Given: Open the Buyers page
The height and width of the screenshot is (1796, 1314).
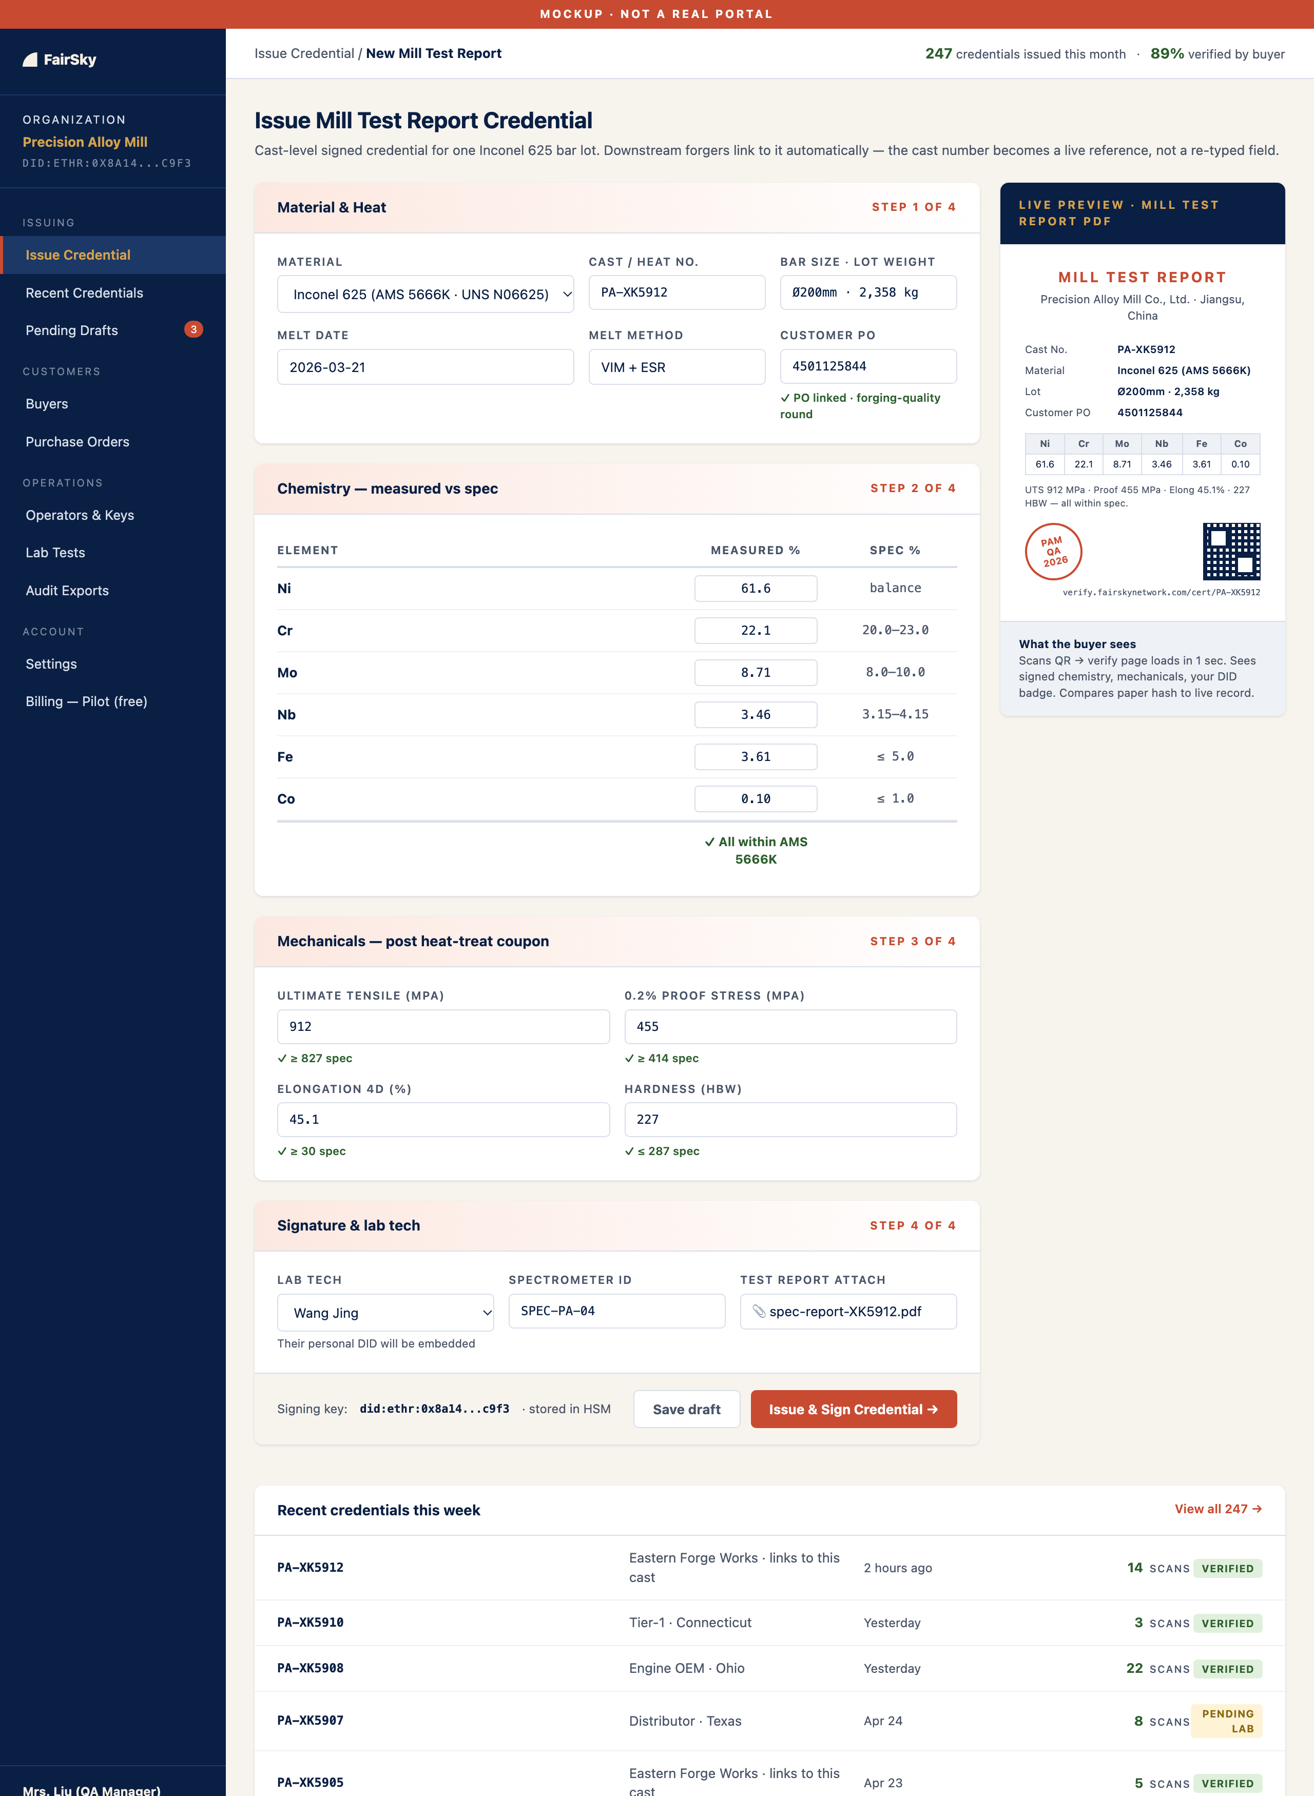Looking at the screenshot, I should pos(113,404).
